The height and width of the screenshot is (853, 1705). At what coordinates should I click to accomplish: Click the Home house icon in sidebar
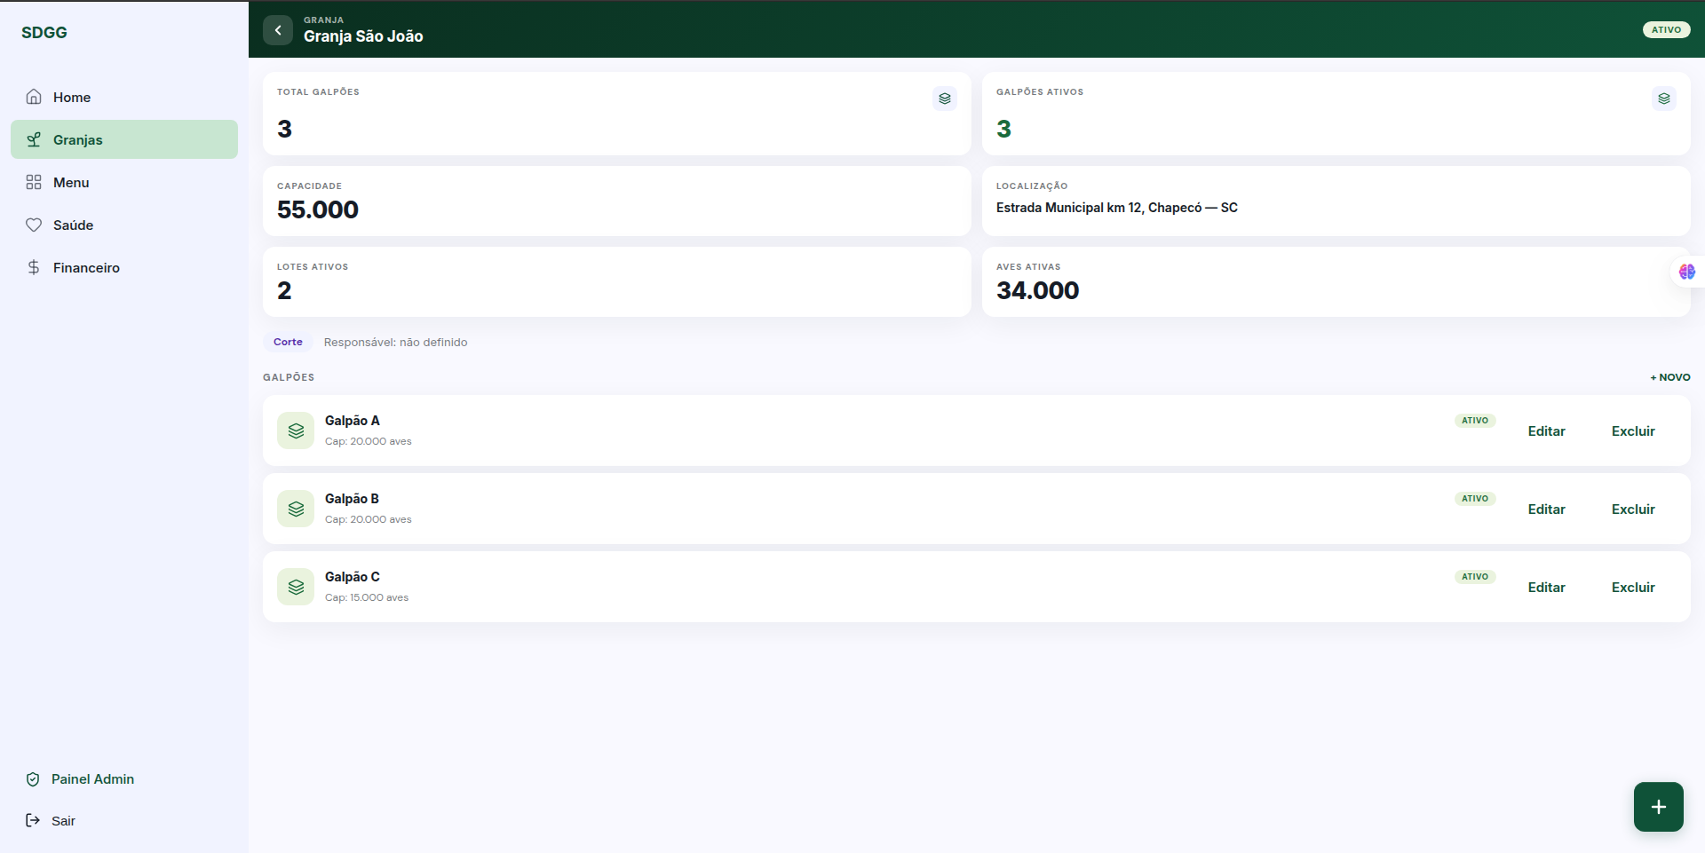tap(34, 97)
